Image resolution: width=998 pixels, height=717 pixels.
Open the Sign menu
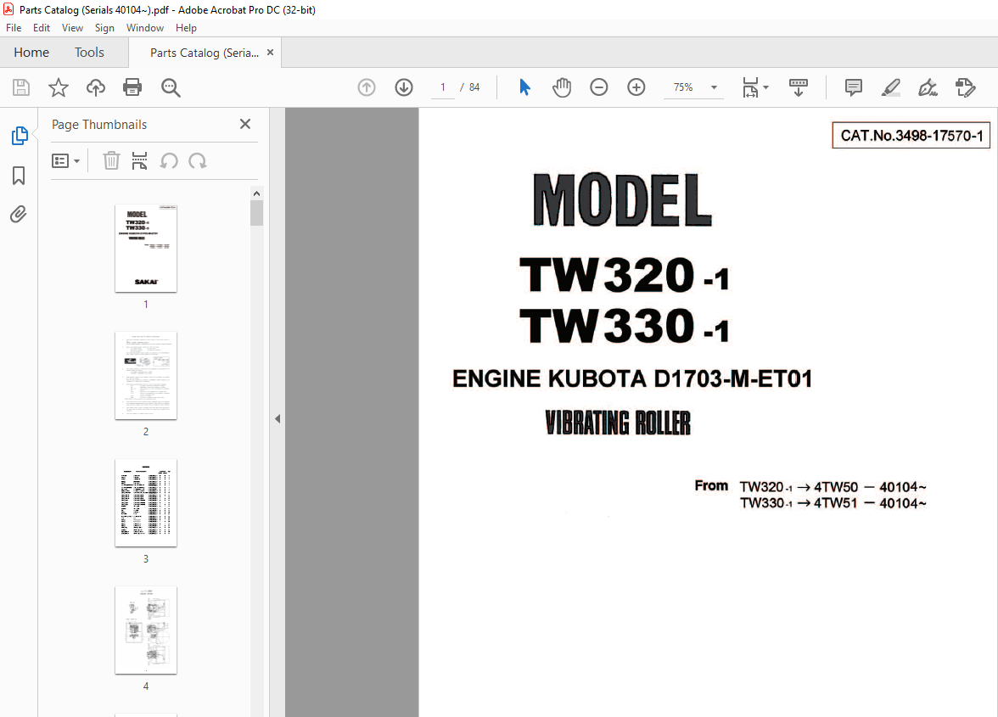click(x=104, y=28)
